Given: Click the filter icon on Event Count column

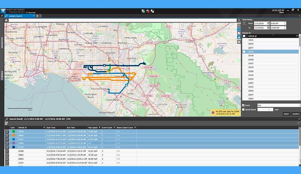Looking at the screenshot, I should tap(114, 127).
